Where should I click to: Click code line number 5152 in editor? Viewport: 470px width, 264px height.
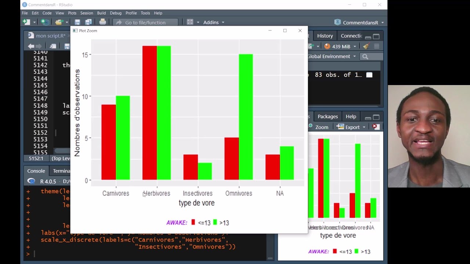(40, 132)
